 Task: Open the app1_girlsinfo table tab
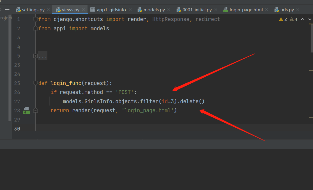[111, 10]
